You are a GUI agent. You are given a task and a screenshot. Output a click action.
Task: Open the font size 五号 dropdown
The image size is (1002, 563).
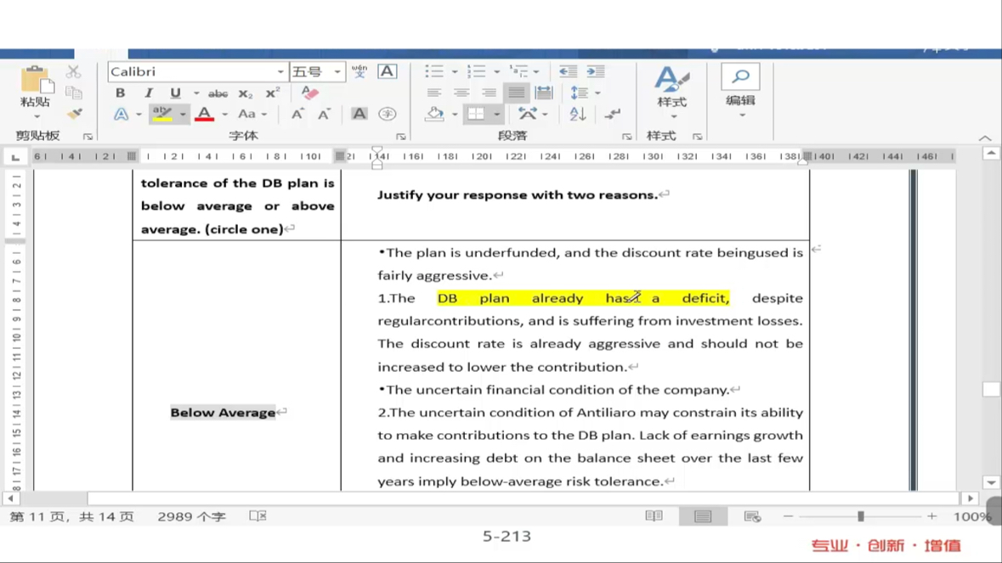[337, 72]
